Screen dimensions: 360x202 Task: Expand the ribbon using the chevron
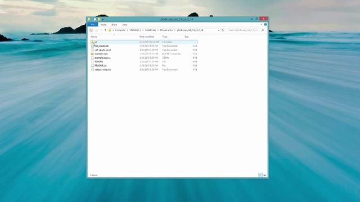(x=261, y=25)
